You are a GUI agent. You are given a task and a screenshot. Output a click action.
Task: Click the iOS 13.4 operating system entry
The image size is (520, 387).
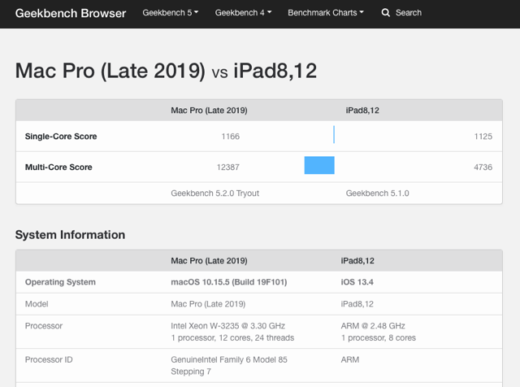coord(357,282)
